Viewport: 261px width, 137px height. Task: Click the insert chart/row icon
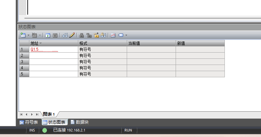coord(23,35)
